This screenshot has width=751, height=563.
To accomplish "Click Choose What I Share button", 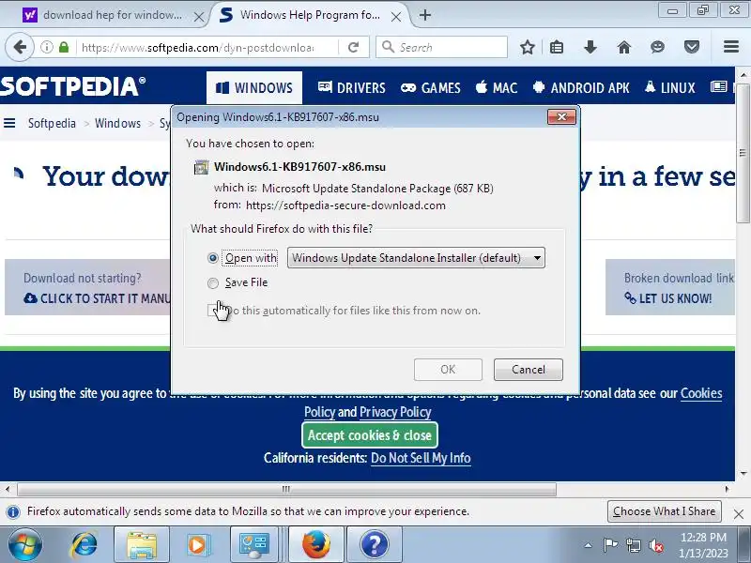I will click(x=664, y=511).
